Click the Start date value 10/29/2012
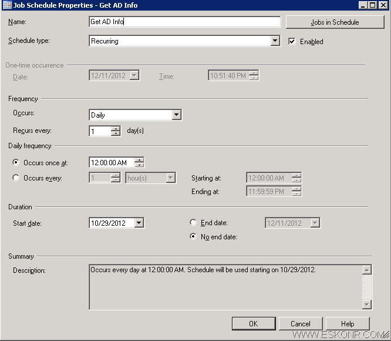This screenshot has height=341, width=391. (x=108, y=223)
